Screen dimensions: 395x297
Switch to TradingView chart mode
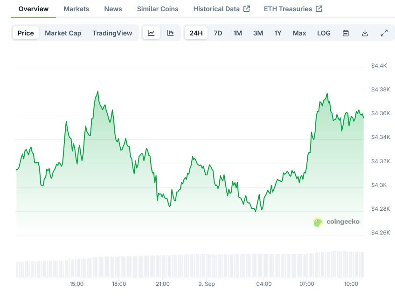point(112,33)
